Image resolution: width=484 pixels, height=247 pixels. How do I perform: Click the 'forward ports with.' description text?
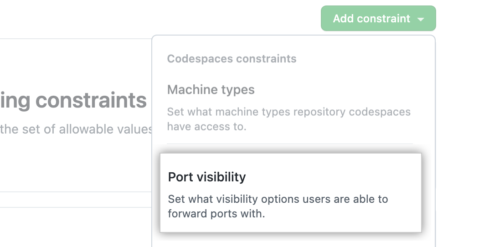tap(216, 214)
